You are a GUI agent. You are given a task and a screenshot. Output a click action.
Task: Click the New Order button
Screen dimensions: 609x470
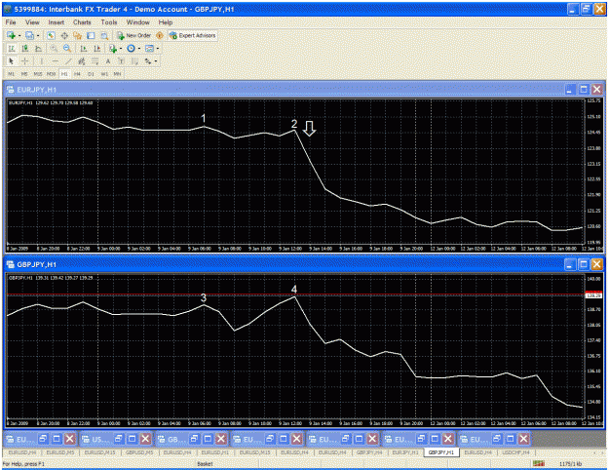coord(134,35)
